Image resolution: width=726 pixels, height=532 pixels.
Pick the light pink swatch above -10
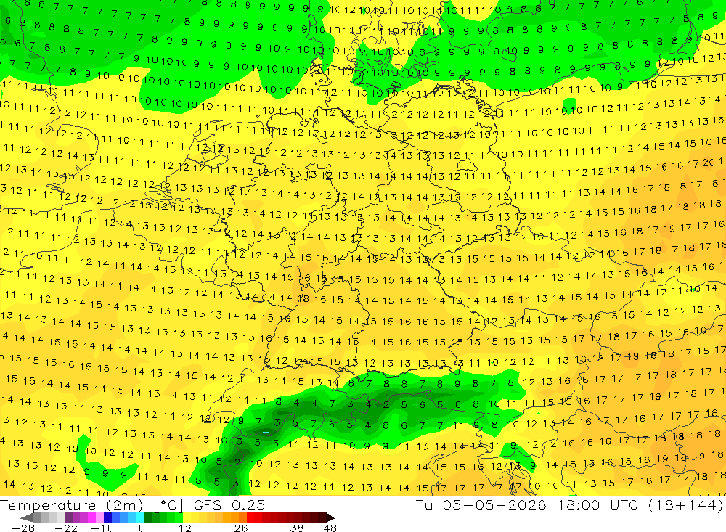pos(99,517)
